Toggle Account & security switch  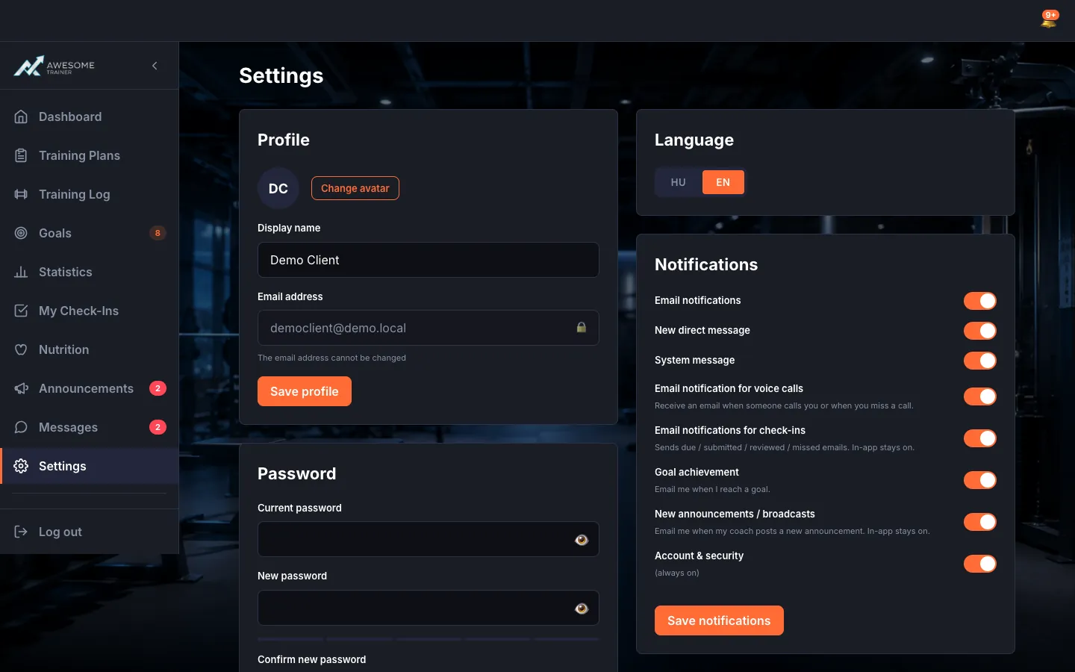[x=980, y=564]
